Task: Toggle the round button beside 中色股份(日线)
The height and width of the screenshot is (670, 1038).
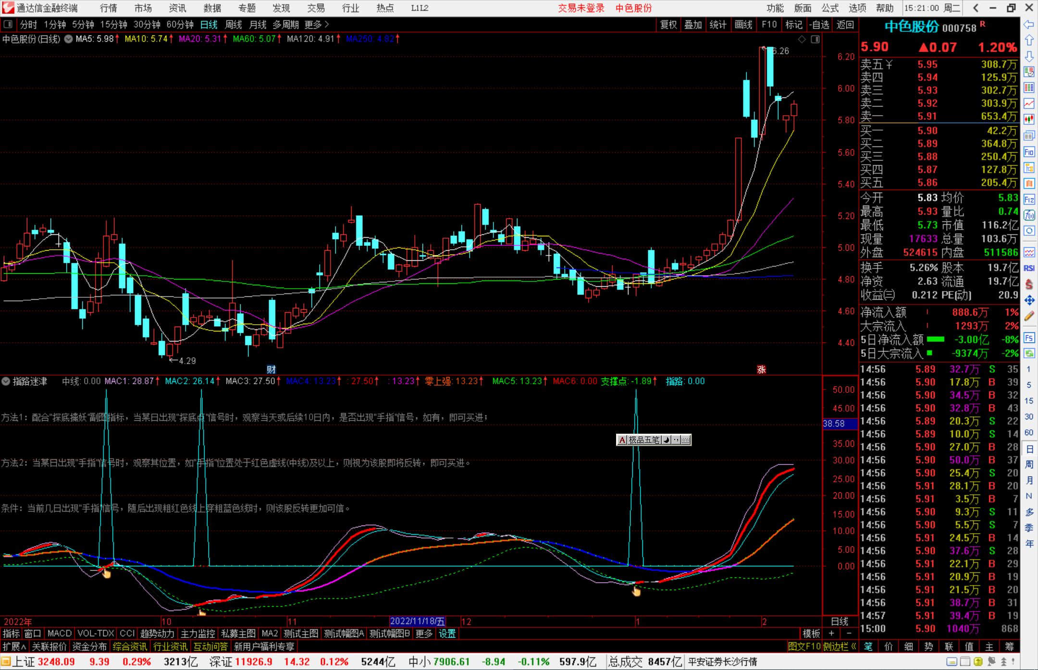Action: coord(69,39)
